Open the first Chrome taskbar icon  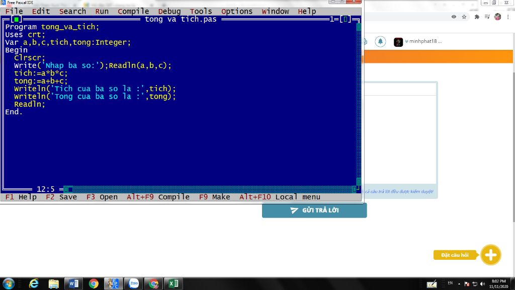[94, 283]
